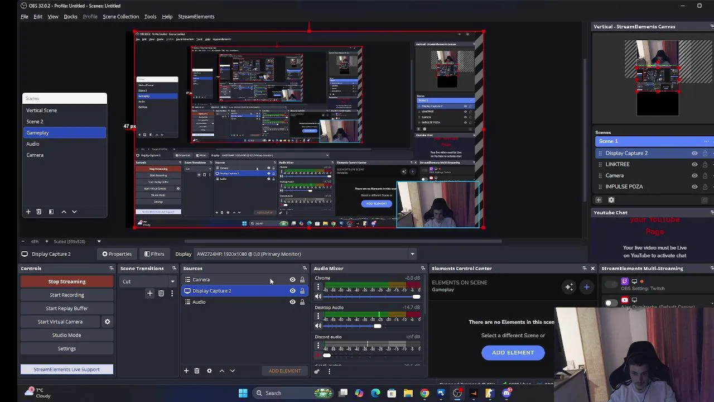Undock the Sources panel

(x=305, y=269)
